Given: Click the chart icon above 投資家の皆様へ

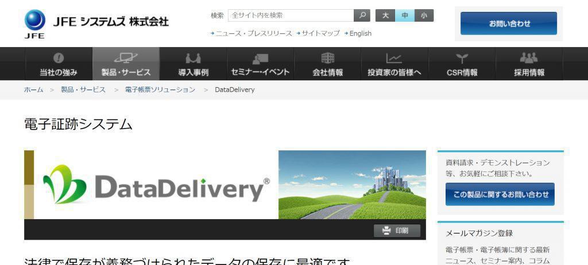Looking at the screenshot, I should (x=394, y=58).
